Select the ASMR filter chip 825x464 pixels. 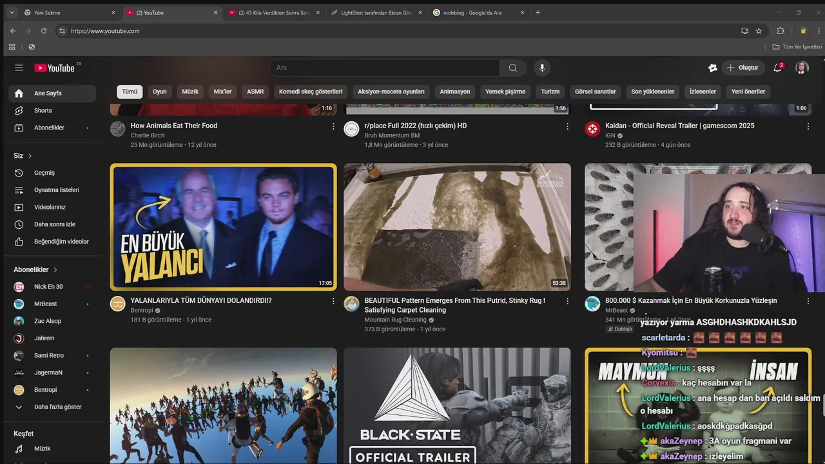[255, 92]
